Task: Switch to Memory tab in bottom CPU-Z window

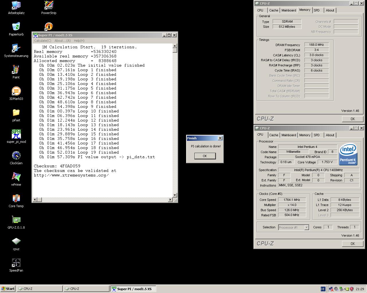Action: click(x=304, y=135)
